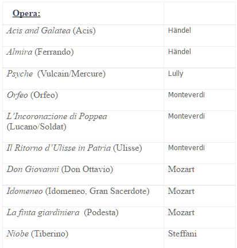The image size is (237, 248).
Task: Click the Orfeo (Orfeo) entry
Action: (x=32, y=95)
